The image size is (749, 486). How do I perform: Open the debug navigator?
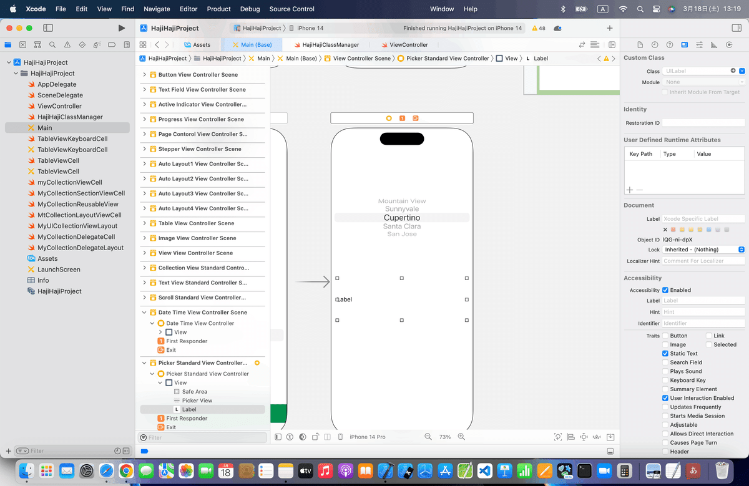click(x=97, y=45)
